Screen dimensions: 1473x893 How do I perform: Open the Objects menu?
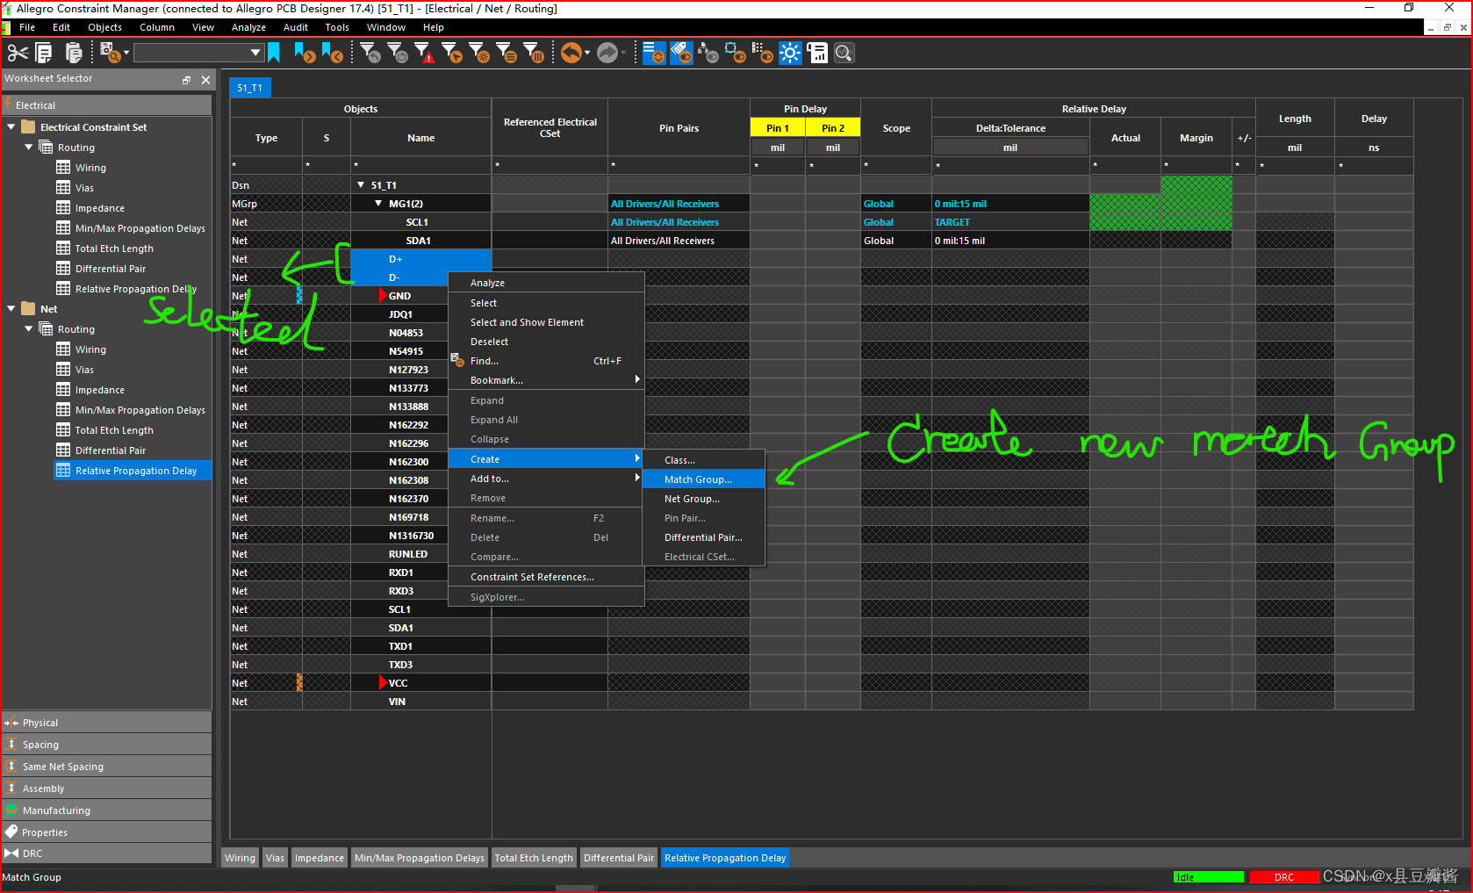104,27
